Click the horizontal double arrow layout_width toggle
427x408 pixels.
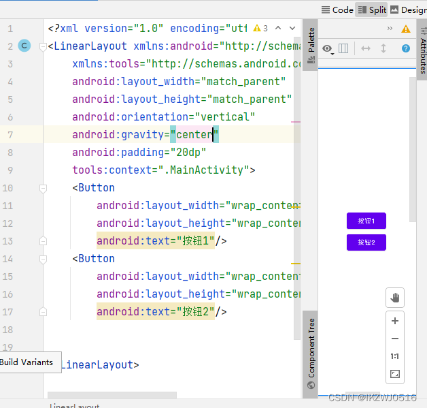[x=365, y=48]
